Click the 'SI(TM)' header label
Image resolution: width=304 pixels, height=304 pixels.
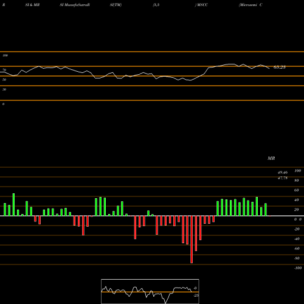116,5
